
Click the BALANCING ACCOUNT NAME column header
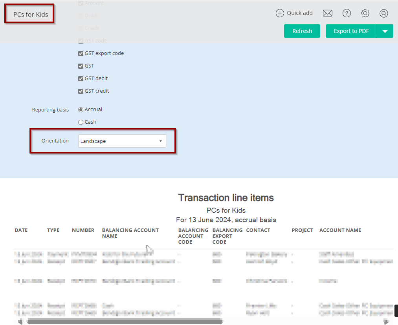pyautogui.click(x=130, y=233)
